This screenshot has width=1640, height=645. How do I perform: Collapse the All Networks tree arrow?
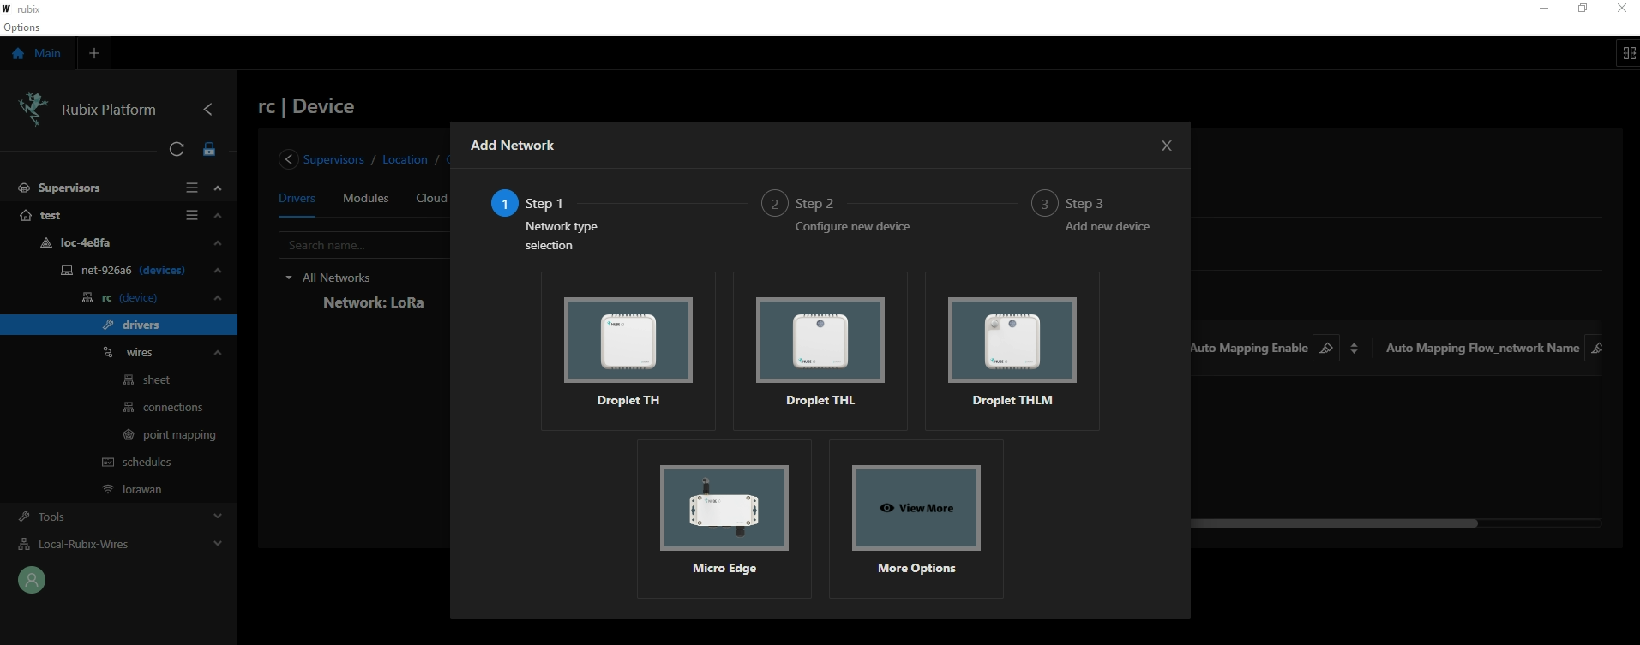coord(289,278)
